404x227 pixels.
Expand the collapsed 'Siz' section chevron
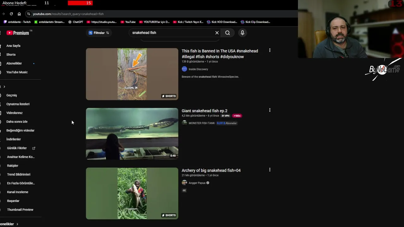point(4,87)
